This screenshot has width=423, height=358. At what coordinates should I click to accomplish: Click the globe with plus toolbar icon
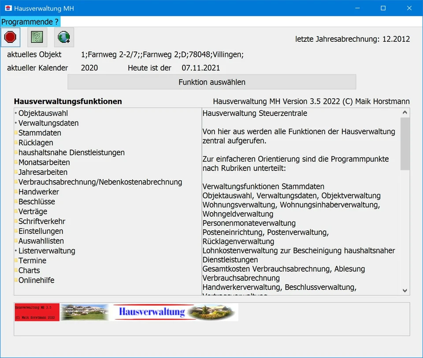63,37
